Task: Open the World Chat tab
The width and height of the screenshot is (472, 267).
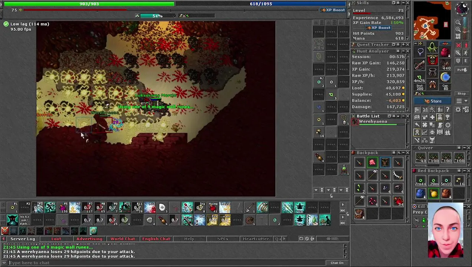Action: (x=122, y=239)
